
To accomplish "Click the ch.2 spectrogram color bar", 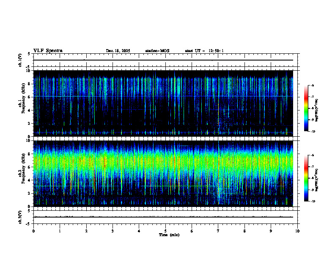I will pyautogui.click(x=306, y=178).
